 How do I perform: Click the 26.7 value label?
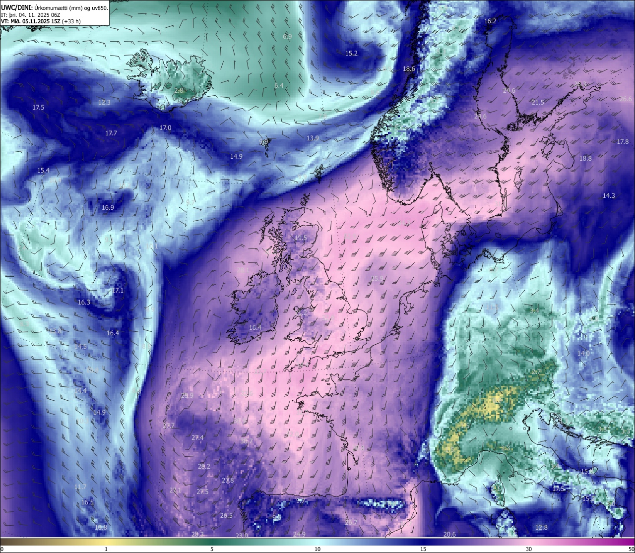coord(351,522)
